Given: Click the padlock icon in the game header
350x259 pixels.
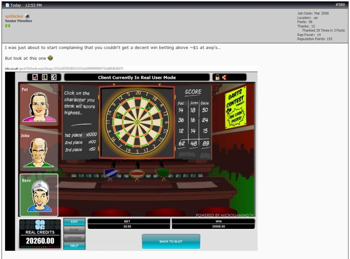Looking at the screenshot, I should coord(217,77).
